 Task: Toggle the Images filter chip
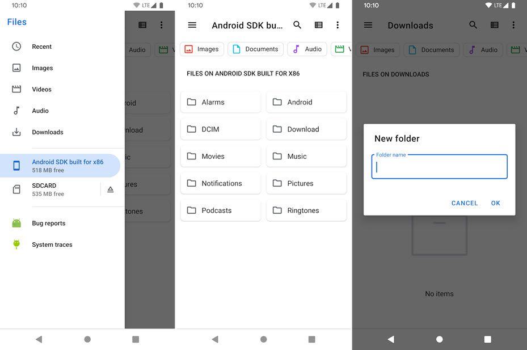click(x=201, y=49)
